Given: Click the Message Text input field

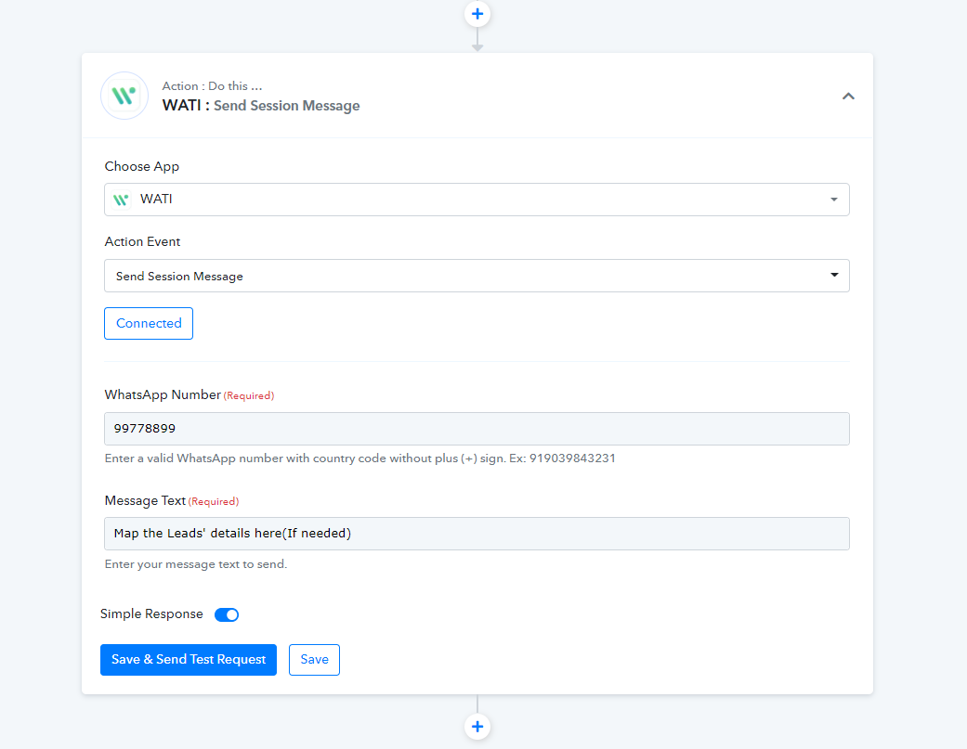Looking at the screenshot, I should pyautogui.click(x=477, y=534).
